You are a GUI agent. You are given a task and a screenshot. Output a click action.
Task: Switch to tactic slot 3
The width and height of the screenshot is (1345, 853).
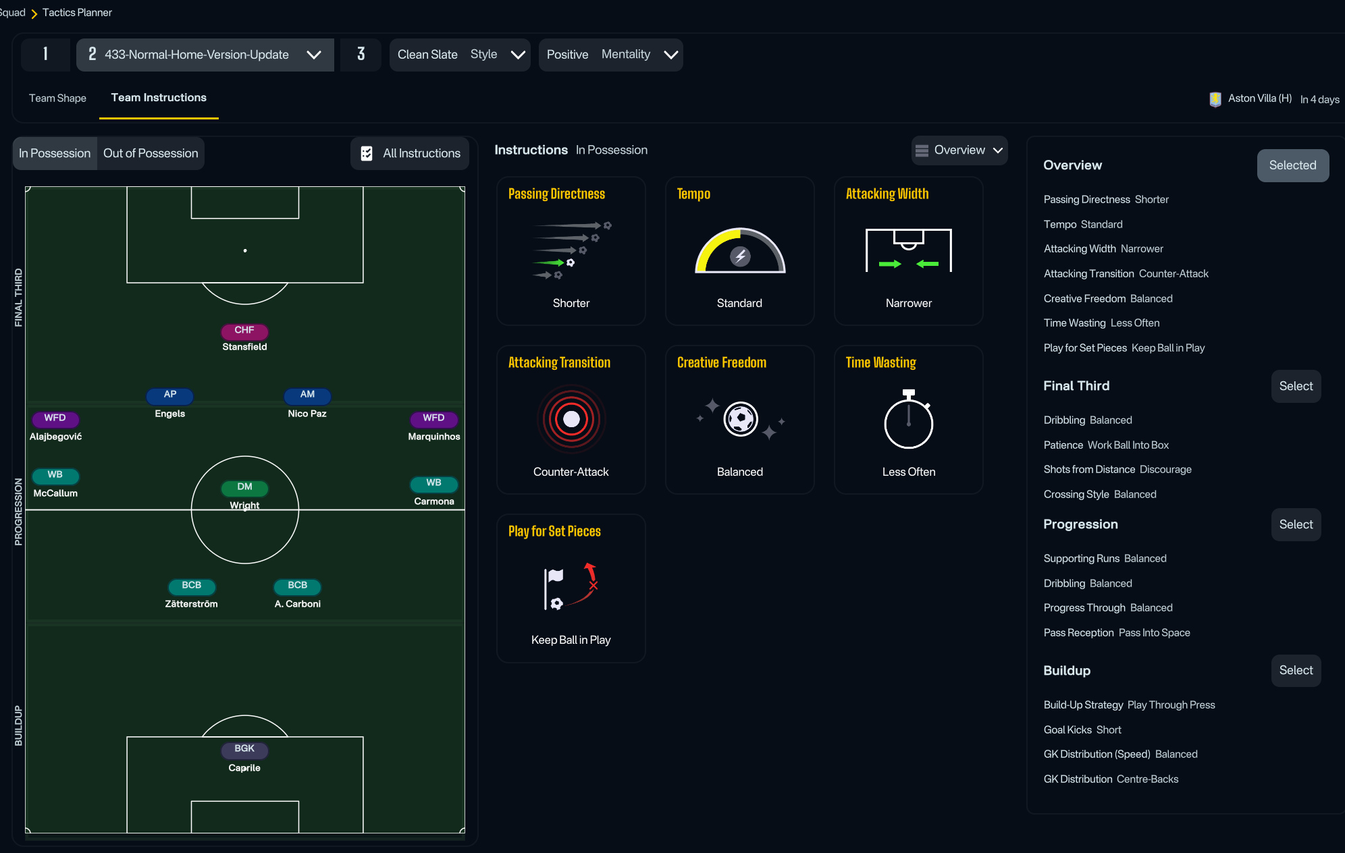coord(361,55)
